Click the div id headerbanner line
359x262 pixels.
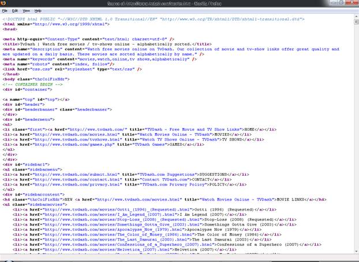(57, 109)
